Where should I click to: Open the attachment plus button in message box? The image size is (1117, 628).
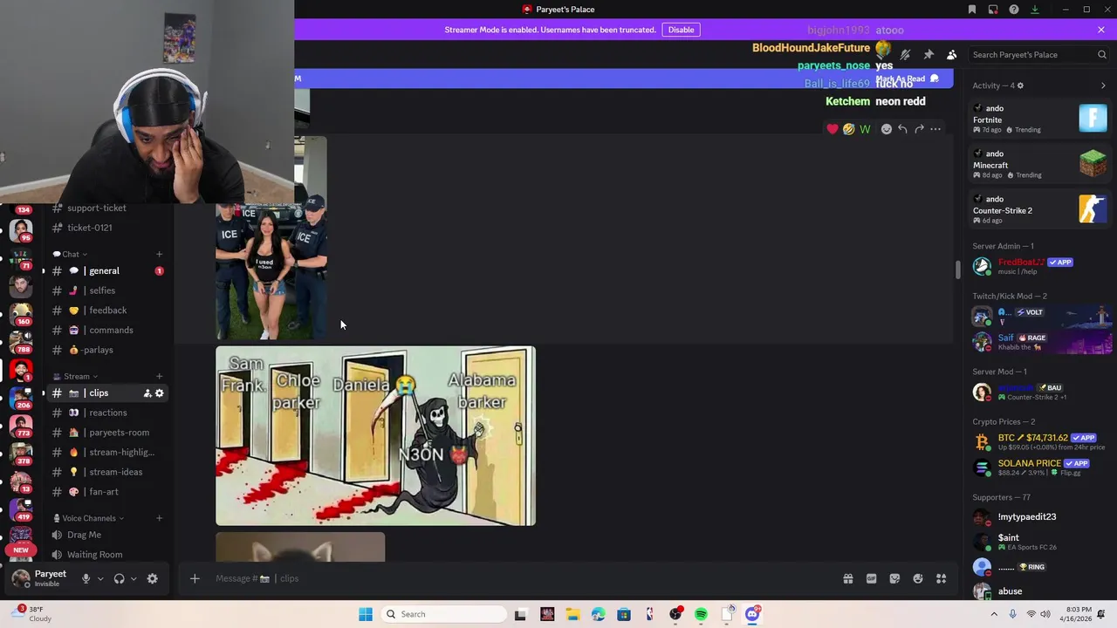195,578
